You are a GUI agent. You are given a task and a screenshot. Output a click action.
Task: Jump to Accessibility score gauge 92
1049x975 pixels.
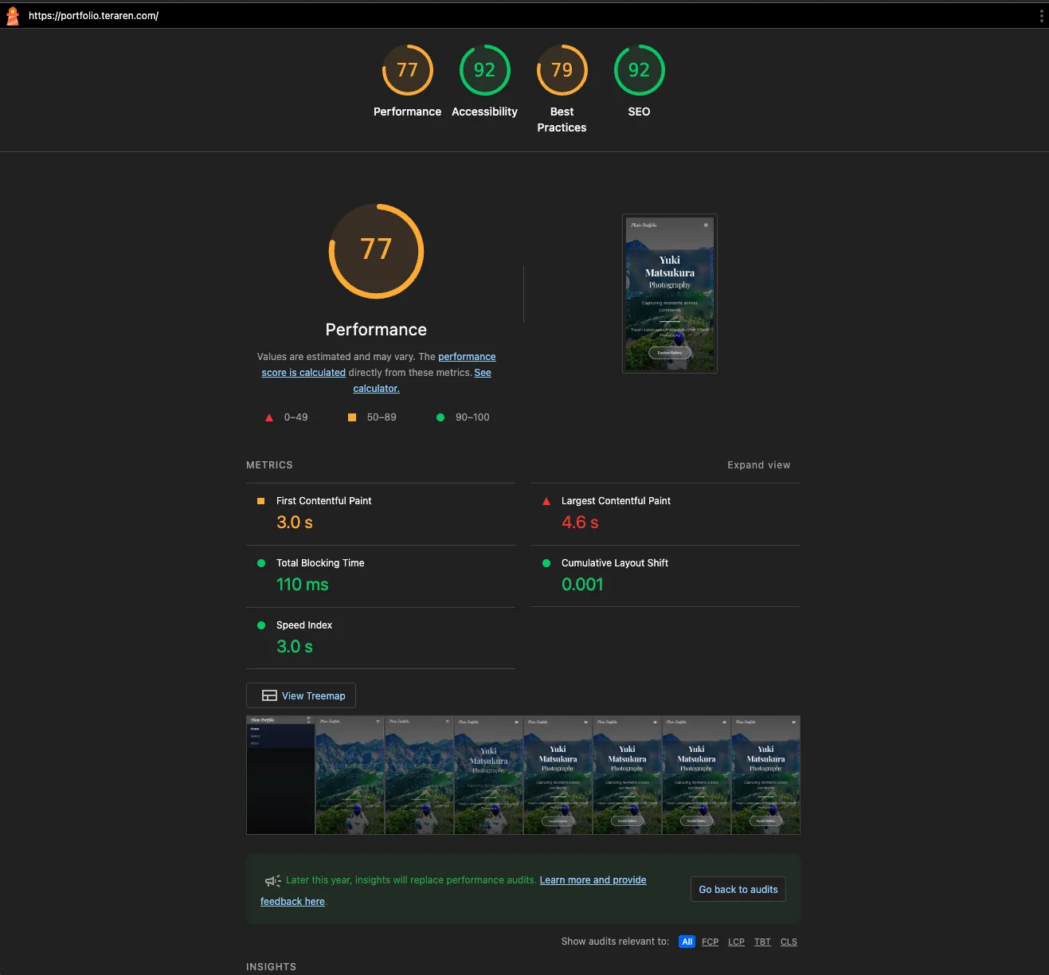pos(484,70)
